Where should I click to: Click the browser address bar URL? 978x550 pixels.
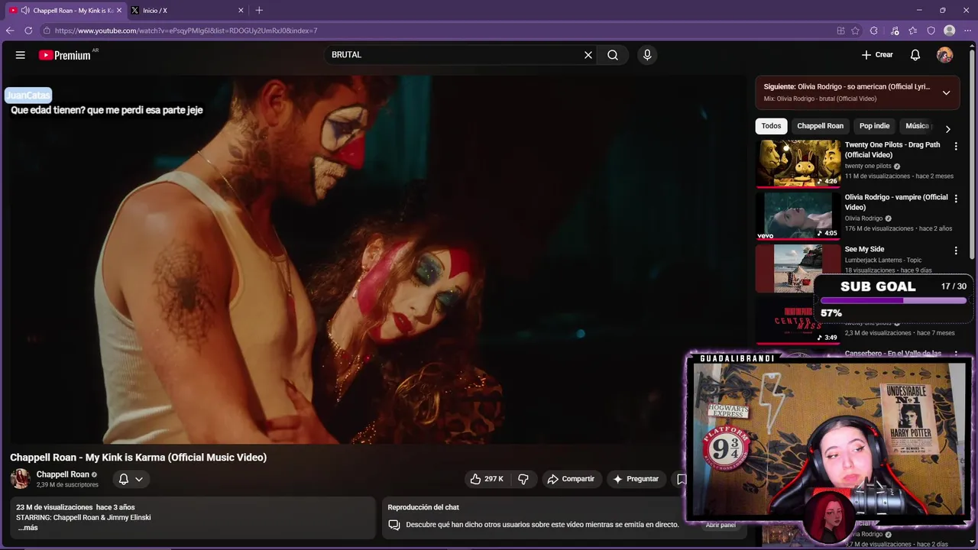(x=186, y=31)
